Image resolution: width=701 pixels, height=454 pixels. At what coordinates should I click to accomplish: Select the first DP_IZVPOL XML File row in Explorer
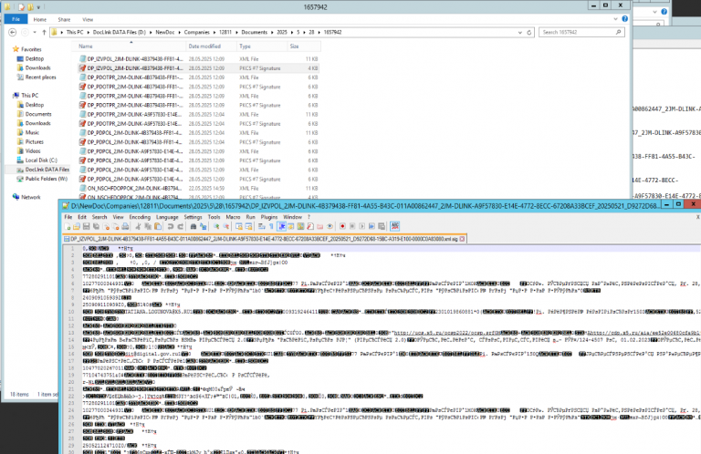[198, 59]
